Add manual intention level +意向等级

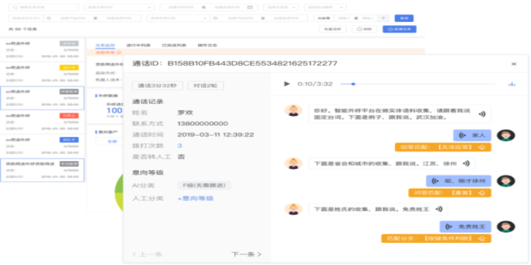click(195, 198)
